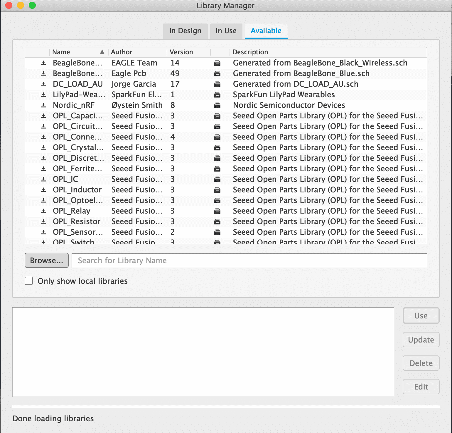This screenshot has width=452, height=433.
Task: Click the Update button
Action: pos(421,340)
